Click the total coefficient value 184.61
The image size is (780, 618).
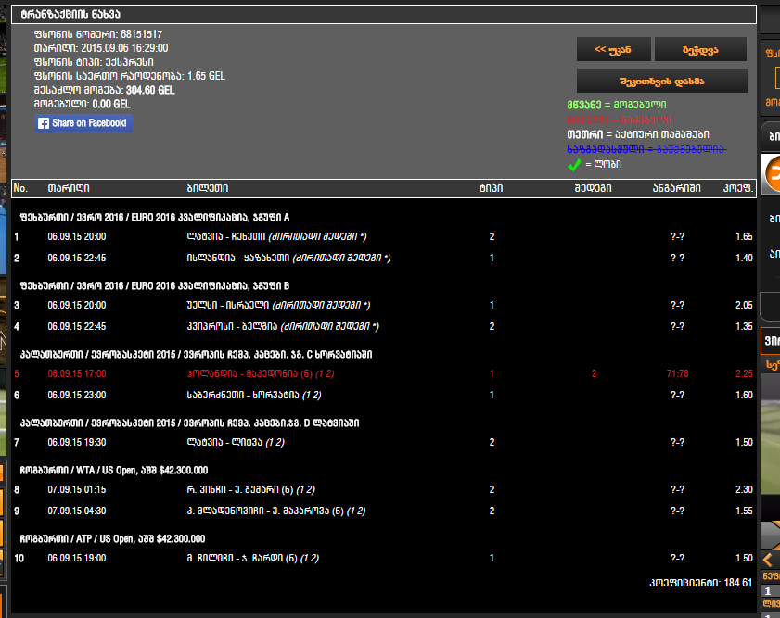point(736,583)
